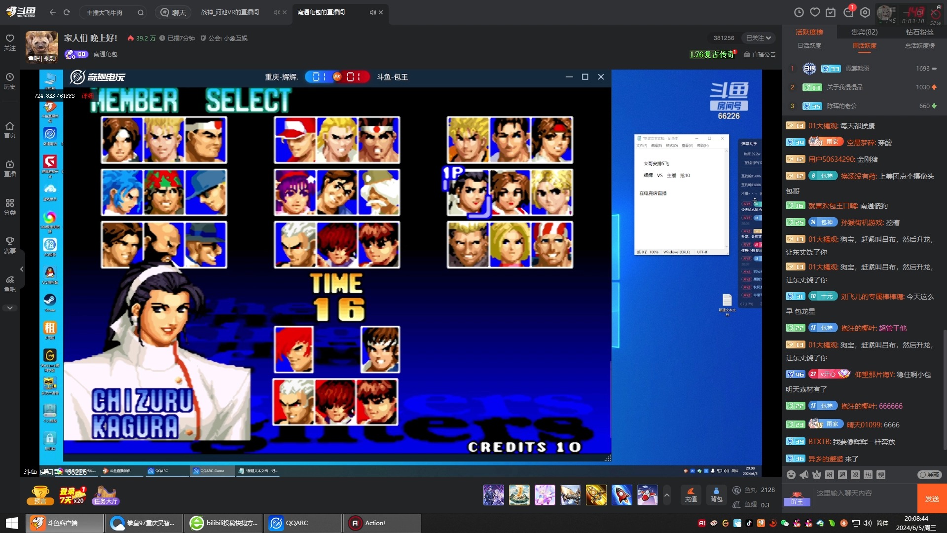947x533 pixels.
Task: Open the 鱼吧 sidebar item
Action: pyautogui.click(x=10, y=284)
